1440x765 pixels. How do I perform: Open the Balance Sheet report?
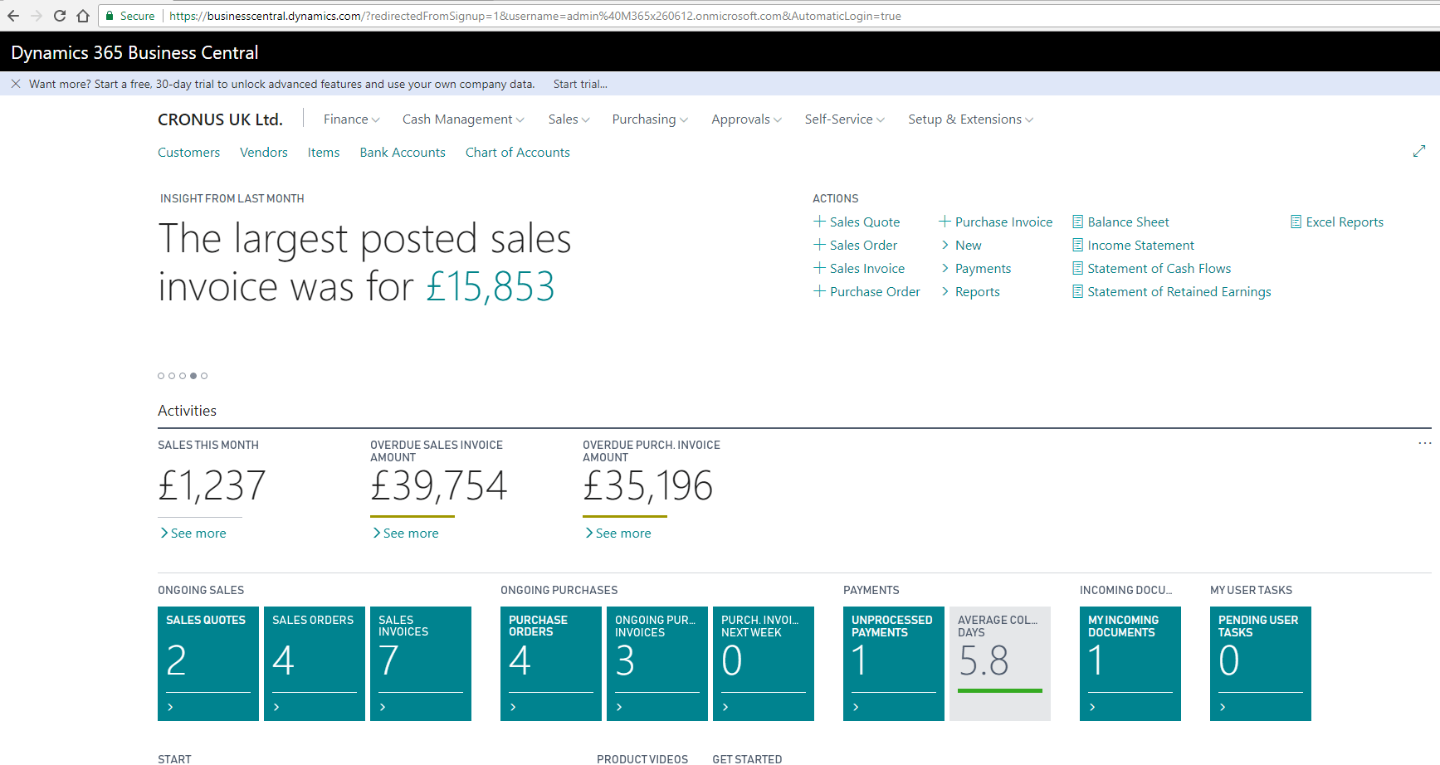click(x=1128, y=222)
